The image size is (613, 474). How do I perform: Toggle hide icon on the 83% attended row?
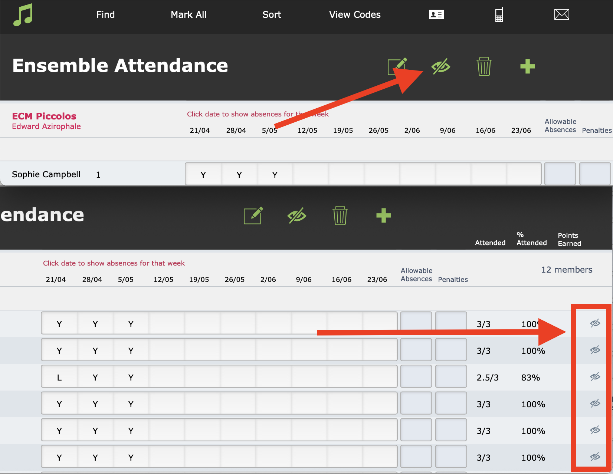coord(595,377)
